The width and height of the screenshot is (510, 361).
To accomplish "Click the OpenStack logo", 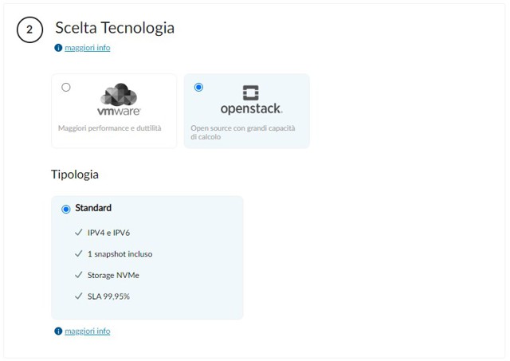I will [x=251, y=100].
